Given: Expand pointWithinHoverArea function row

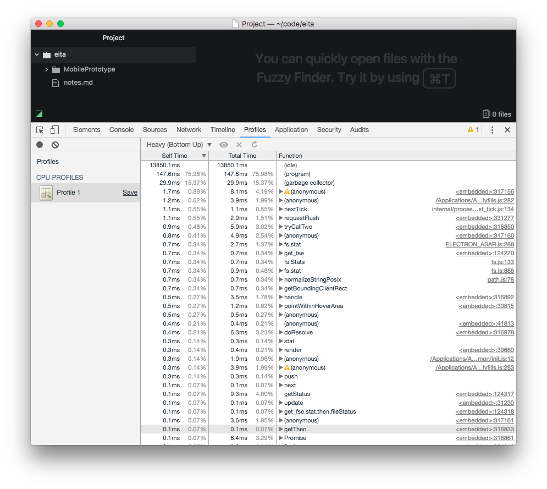Looking at the screenshot, I should coord(281,306).
